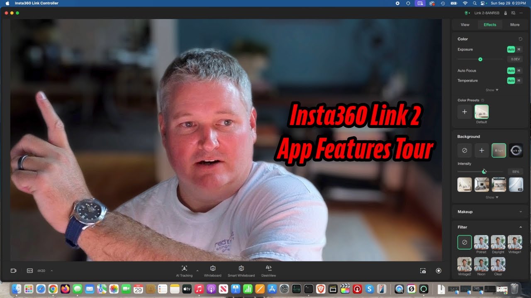531x298 pixels.
Task: Take a snapshot with the capture icon
Action: coord(423,271)
